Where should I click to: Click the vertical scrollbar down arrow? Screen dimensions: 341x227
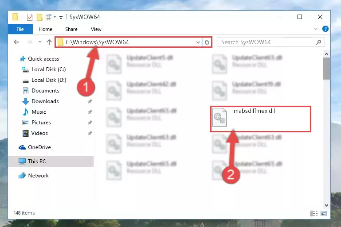click(326, 205)
